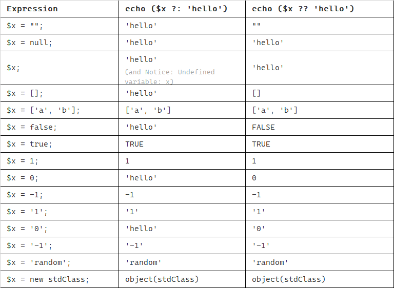
Task: Click the $x = '1'; expression cell
Action: 60,212
